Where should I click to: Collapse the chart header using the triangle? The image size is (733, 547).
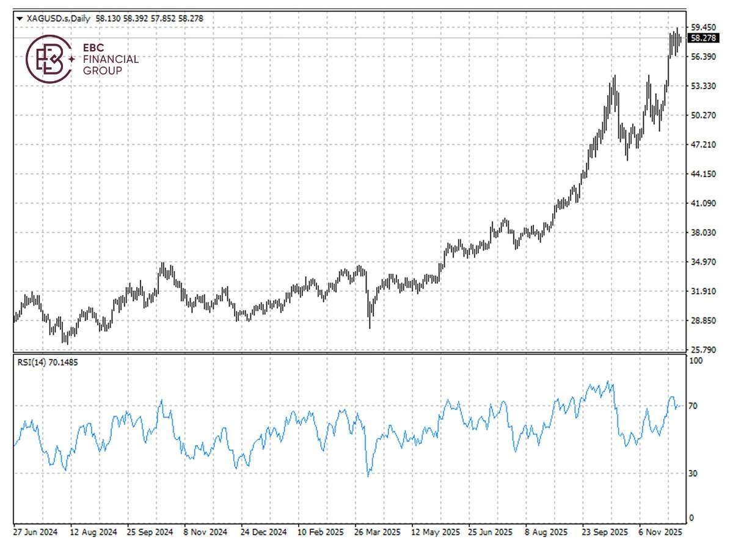[19, 18]
